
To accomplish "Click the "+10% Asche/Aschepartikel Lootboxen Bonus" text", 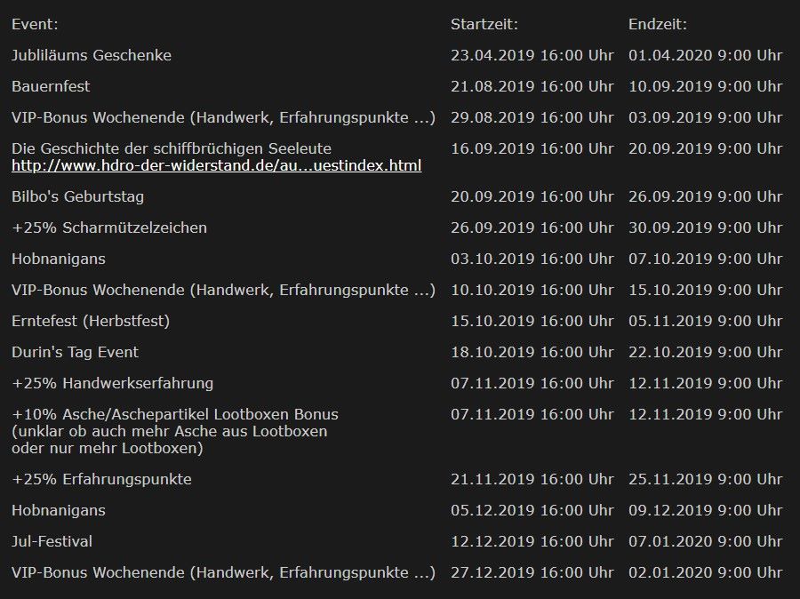I will point(175,414).
